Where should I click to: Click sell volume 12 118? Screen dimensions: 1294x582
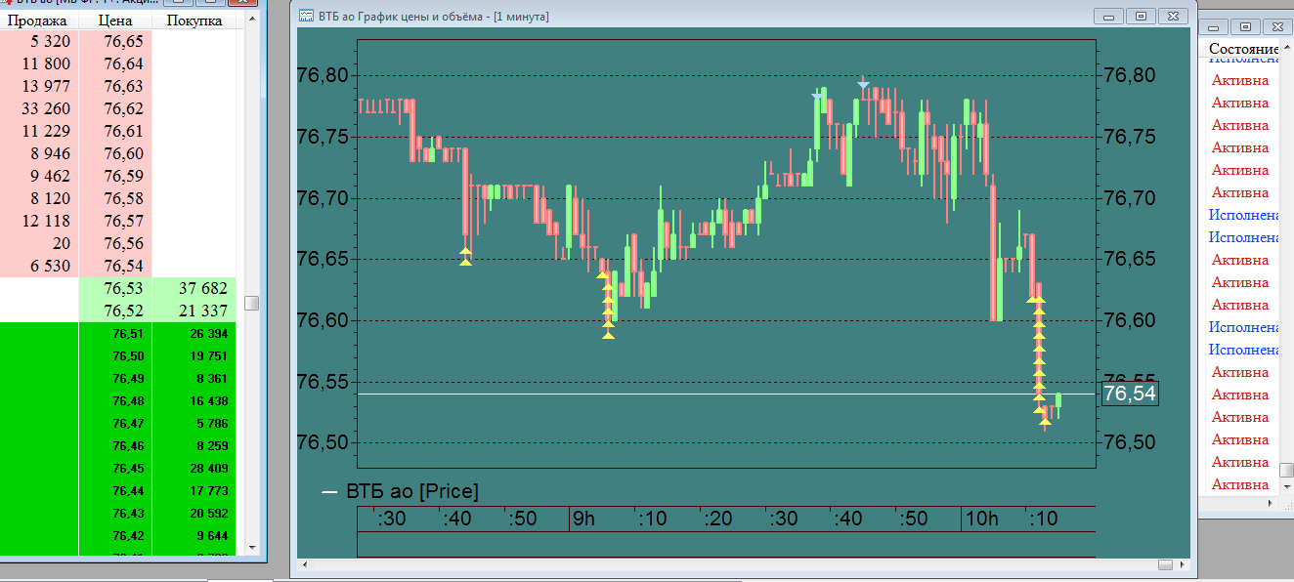(x=46, y=221)
